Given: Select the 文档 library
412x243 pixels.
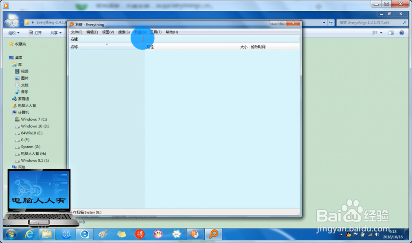Looking at the screenshot, I should pos(21,85).
